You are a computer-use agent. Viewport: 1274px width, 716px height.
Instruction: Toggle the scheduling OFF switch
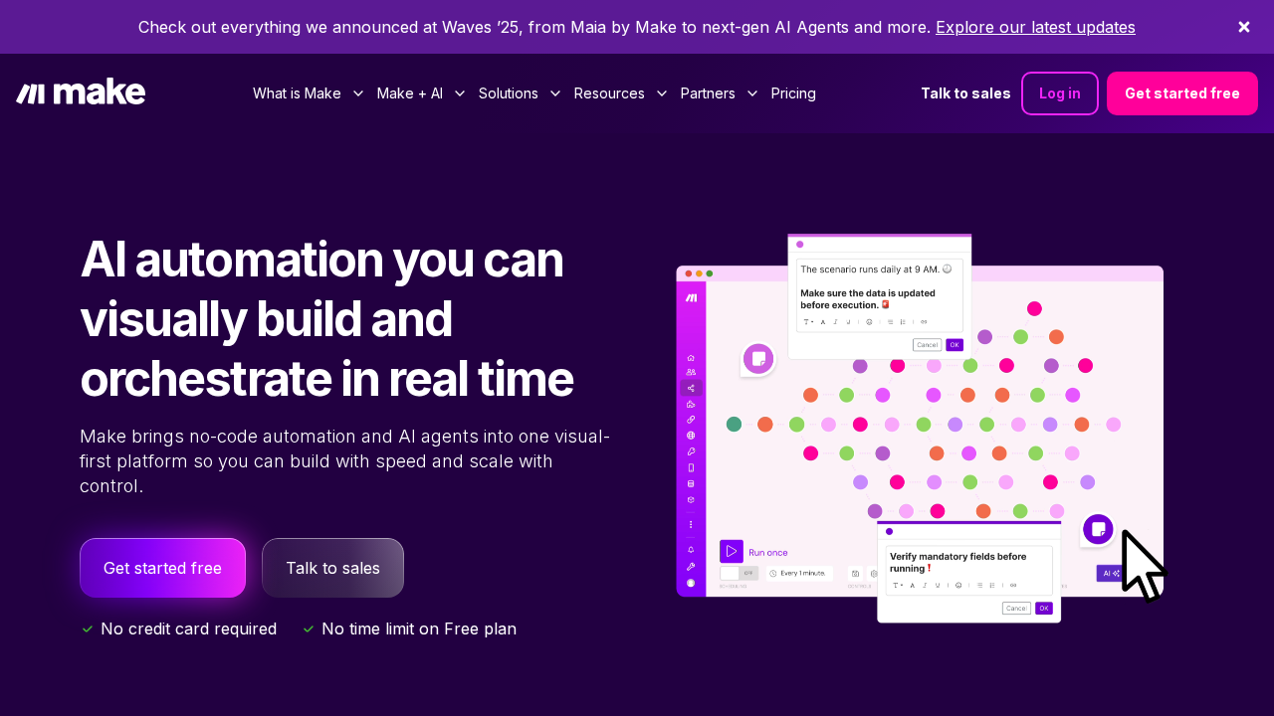(x=739, y=573)
